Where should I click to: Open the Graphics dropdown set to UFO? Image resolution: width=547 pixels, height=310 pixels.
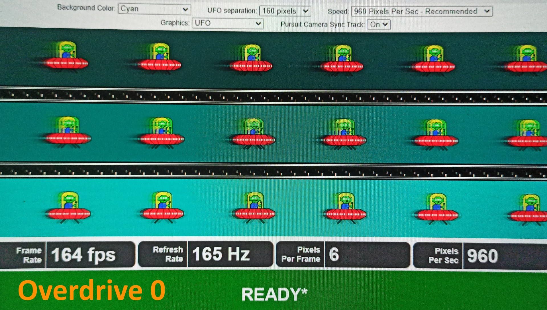click(x=228, y=23)
